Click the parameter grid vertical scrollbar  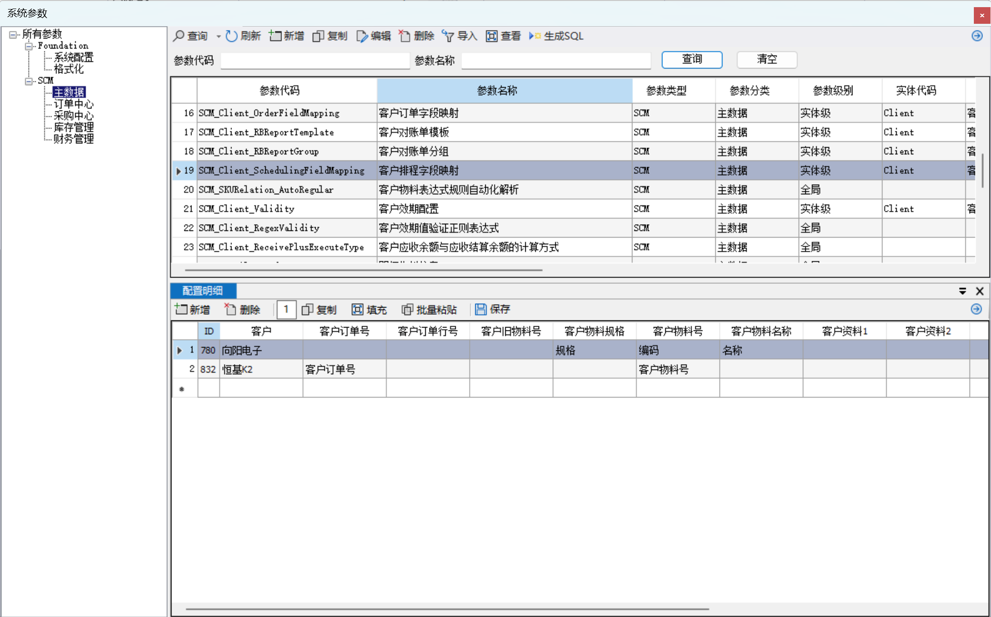982,169
